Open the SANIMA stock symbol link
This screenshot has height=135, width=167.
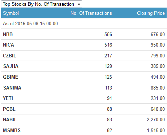click(12, 88)
